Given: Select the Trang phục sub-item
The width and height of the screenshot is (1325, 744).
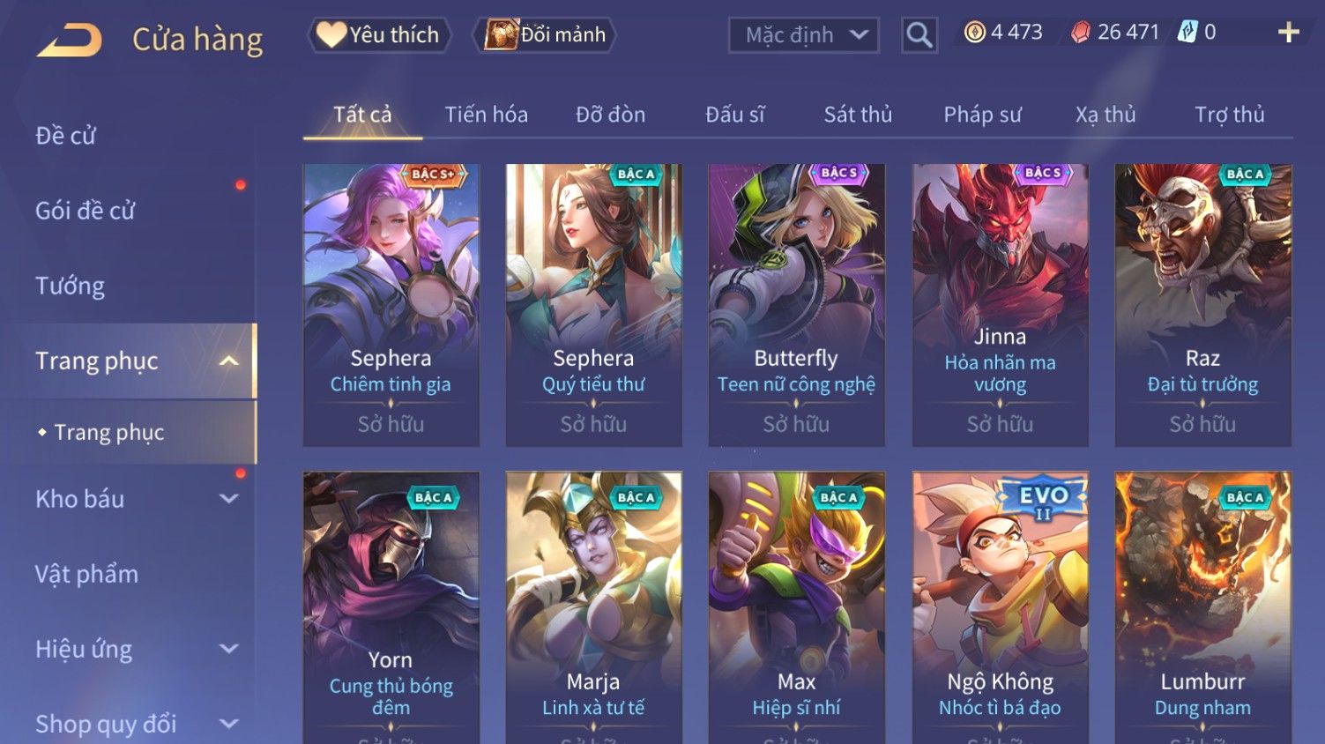Looking at the screenshot, I should point(109,432).
